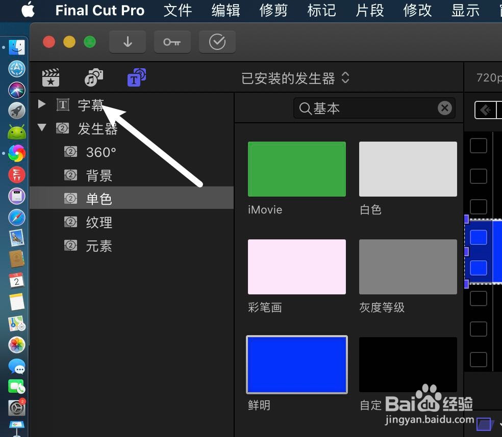Click the 灰度等级 label text
The height and width of the screenshot is (437, 502).
click(382, 308)
